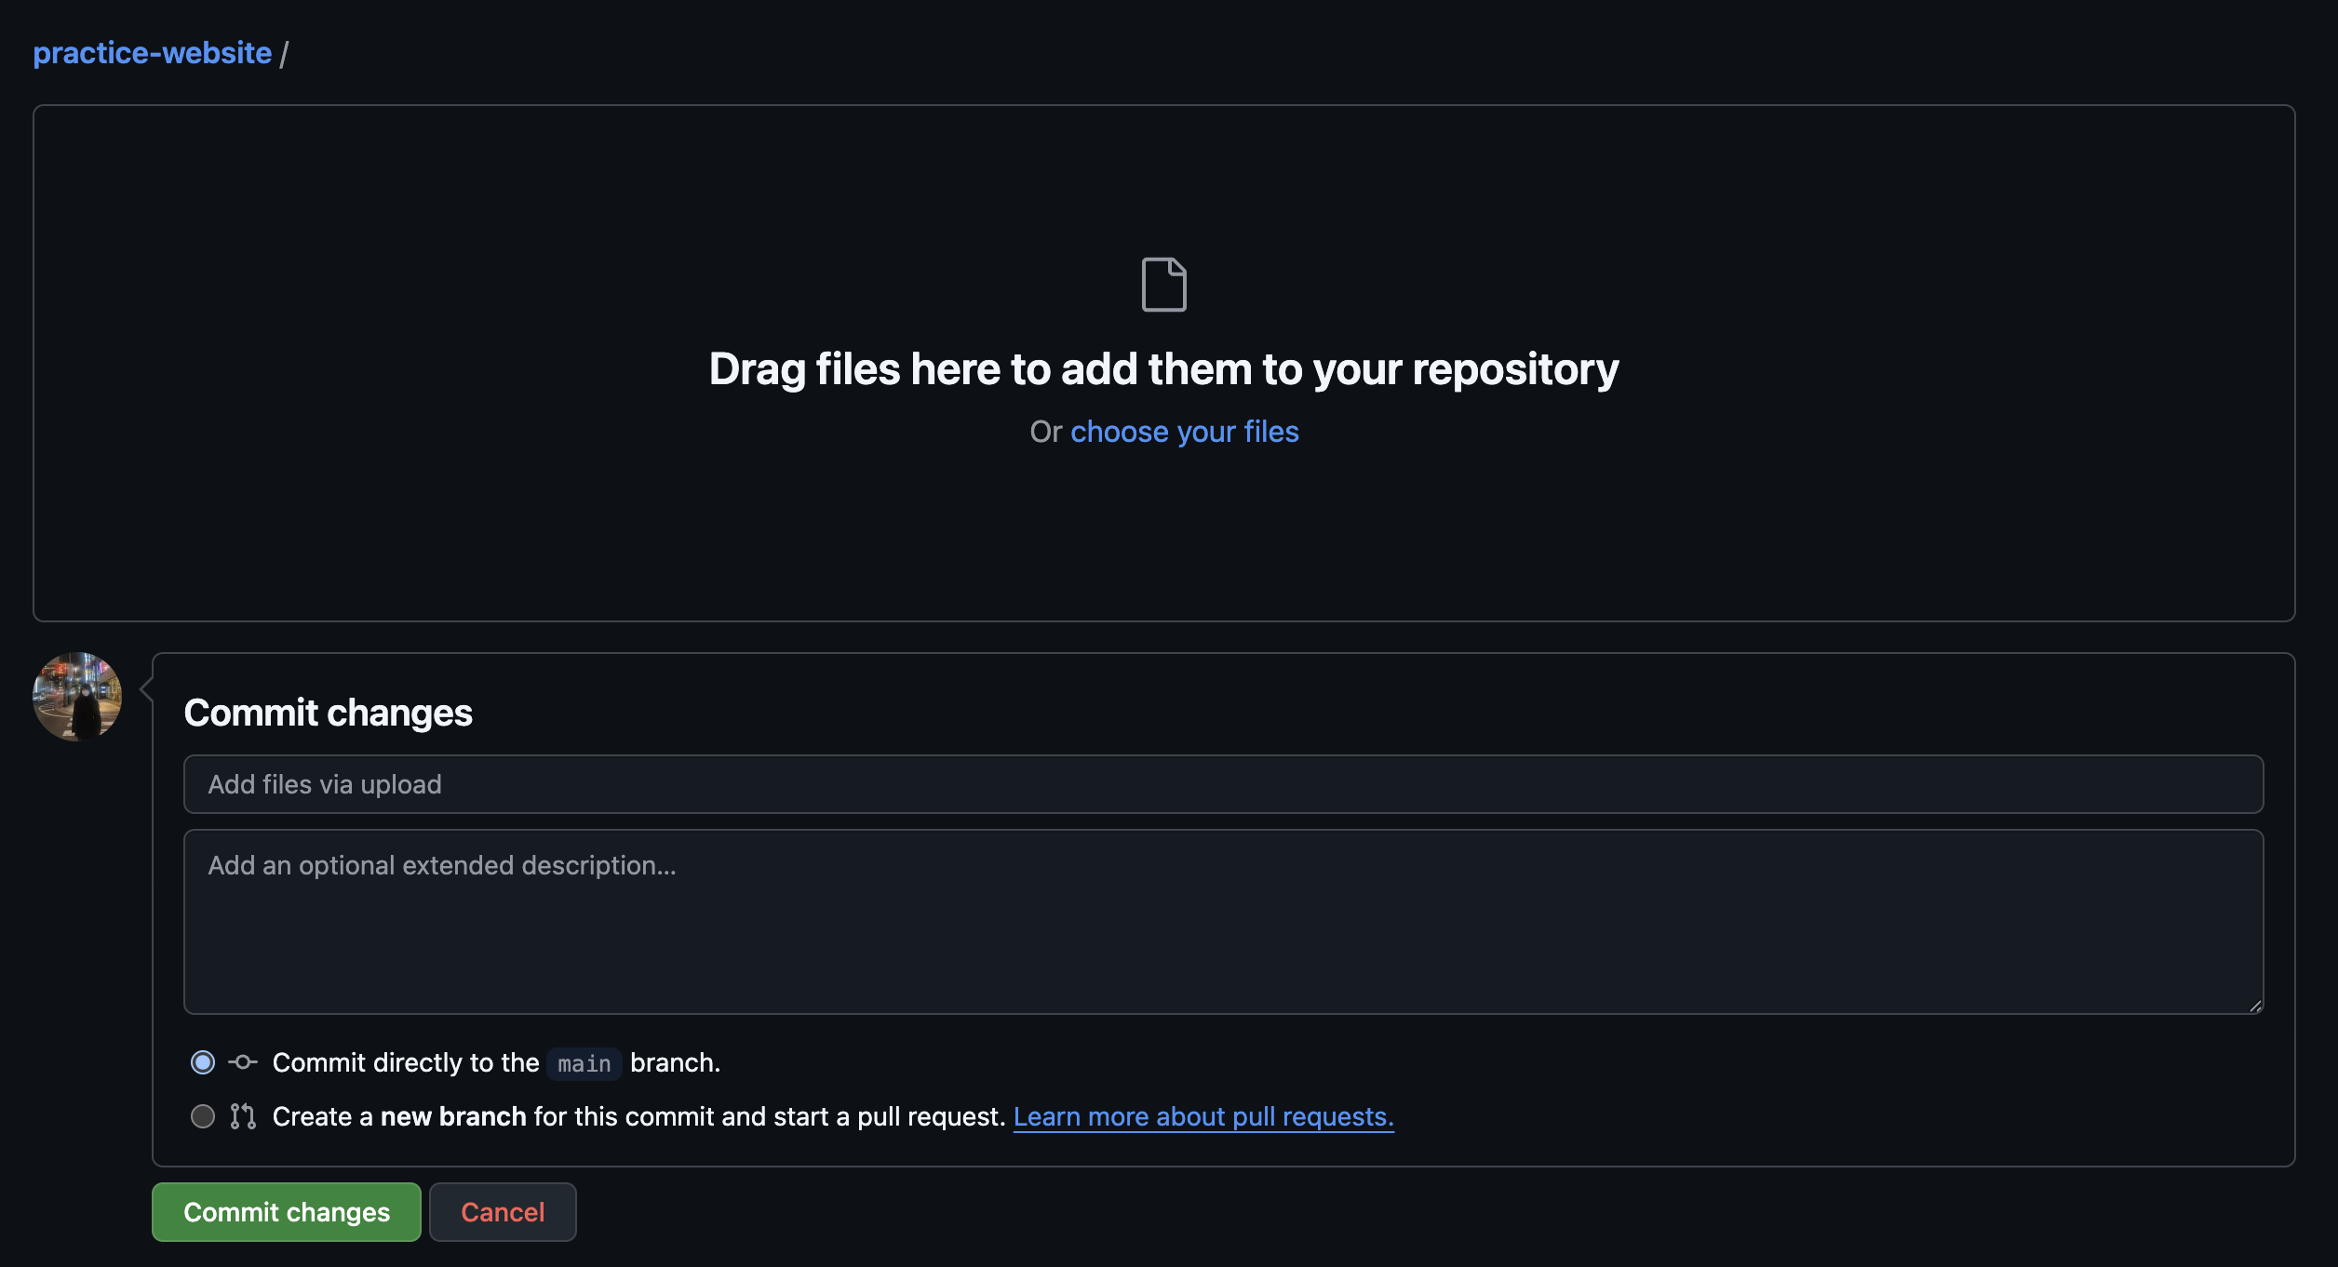Screen dimensions: 2338x1267
Task: Click 'choose your files' link
Action: coord(1184,432)
